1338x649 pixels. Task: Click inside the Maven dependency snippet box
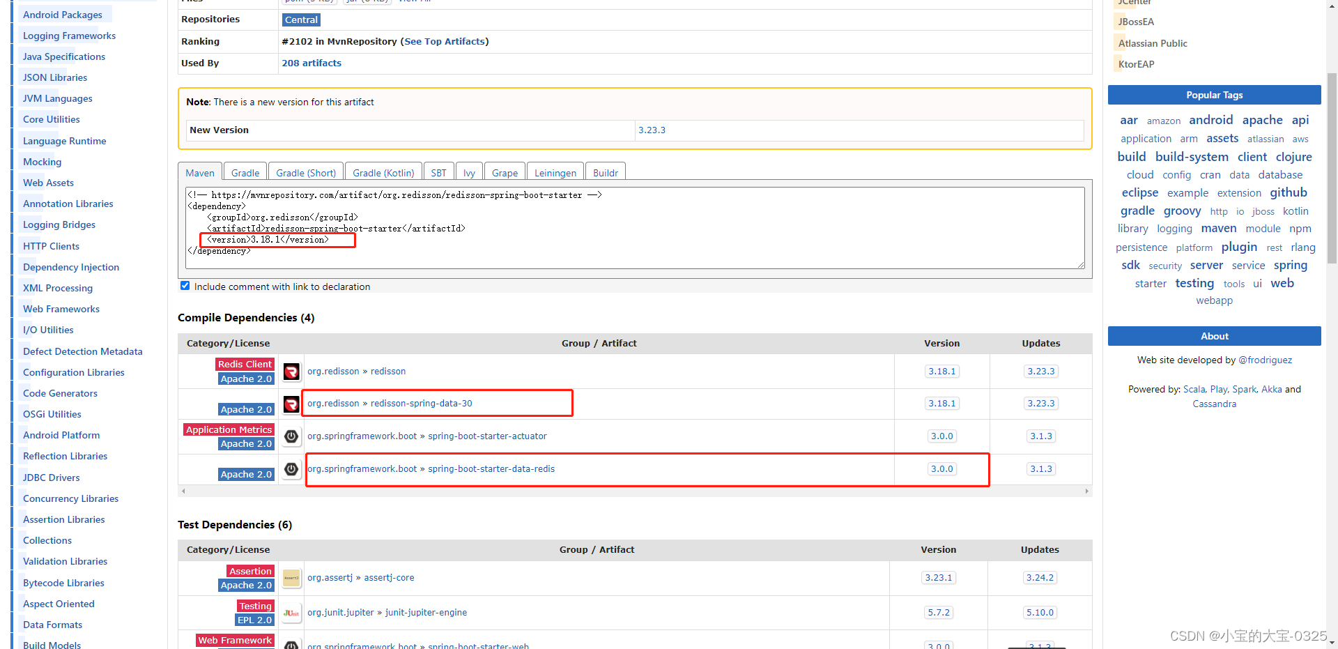click(635, 227)
